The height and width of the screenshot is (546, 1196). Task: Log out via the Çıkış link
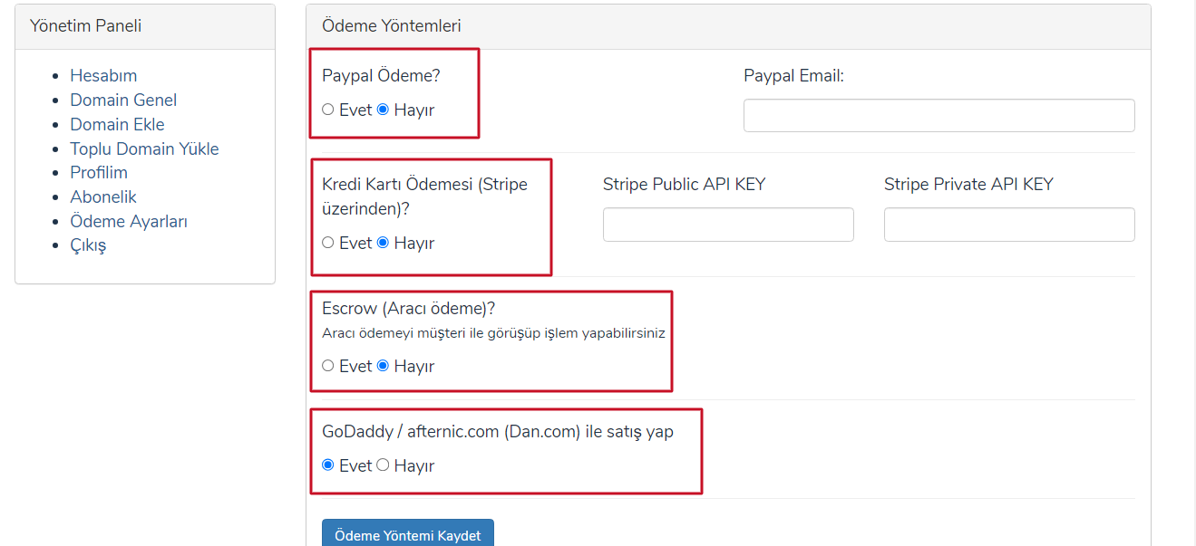click(x=88, y=246)
